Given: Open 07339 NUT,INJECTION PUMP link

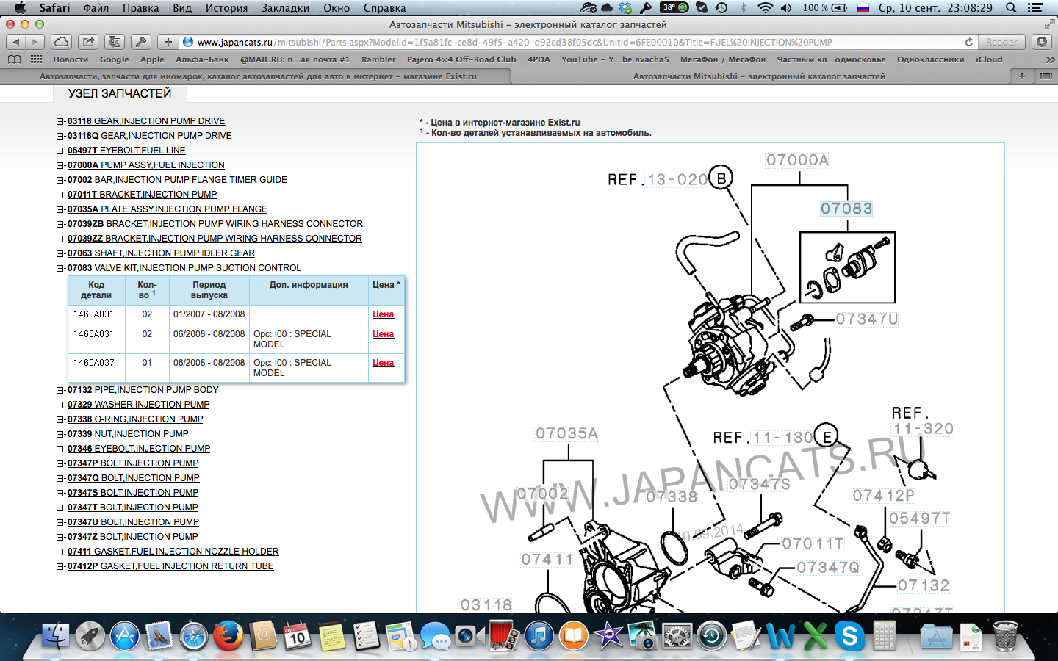Looking at the screenshot, I should pyautogui.click(x=128, y=434).
